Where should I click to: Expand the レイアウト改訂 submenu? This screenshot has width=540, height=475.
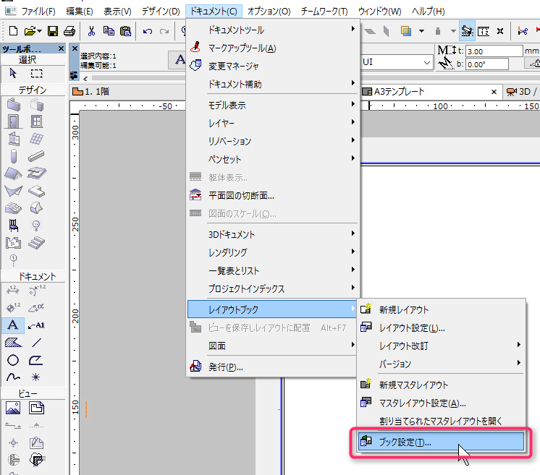point(441,346)
